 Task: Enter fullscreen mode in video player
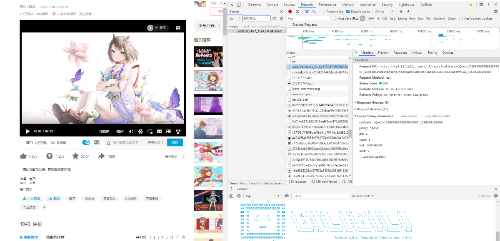(x=178, y=131)
